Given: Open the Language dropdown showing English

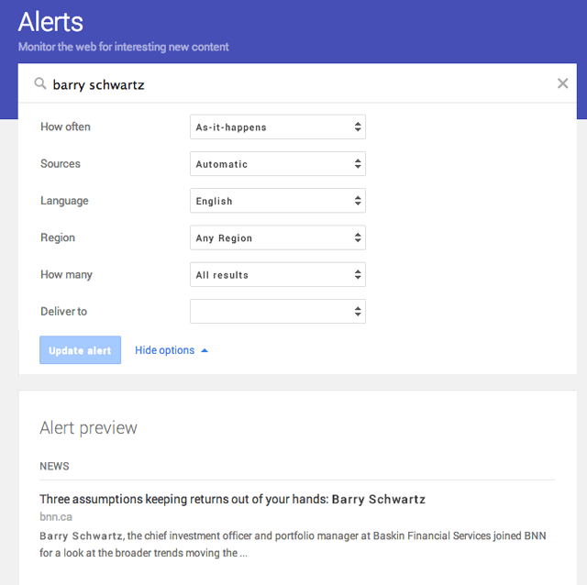Looking at the screenshot, I should [x=277, y=201].
